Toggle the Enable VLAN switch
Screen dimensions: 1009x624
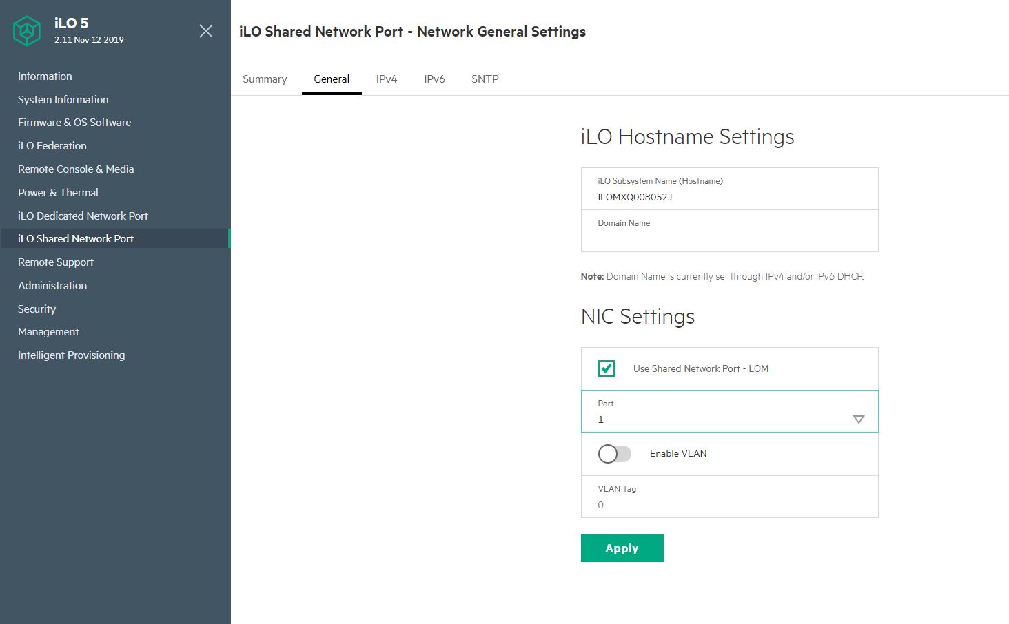coord(614,453)
